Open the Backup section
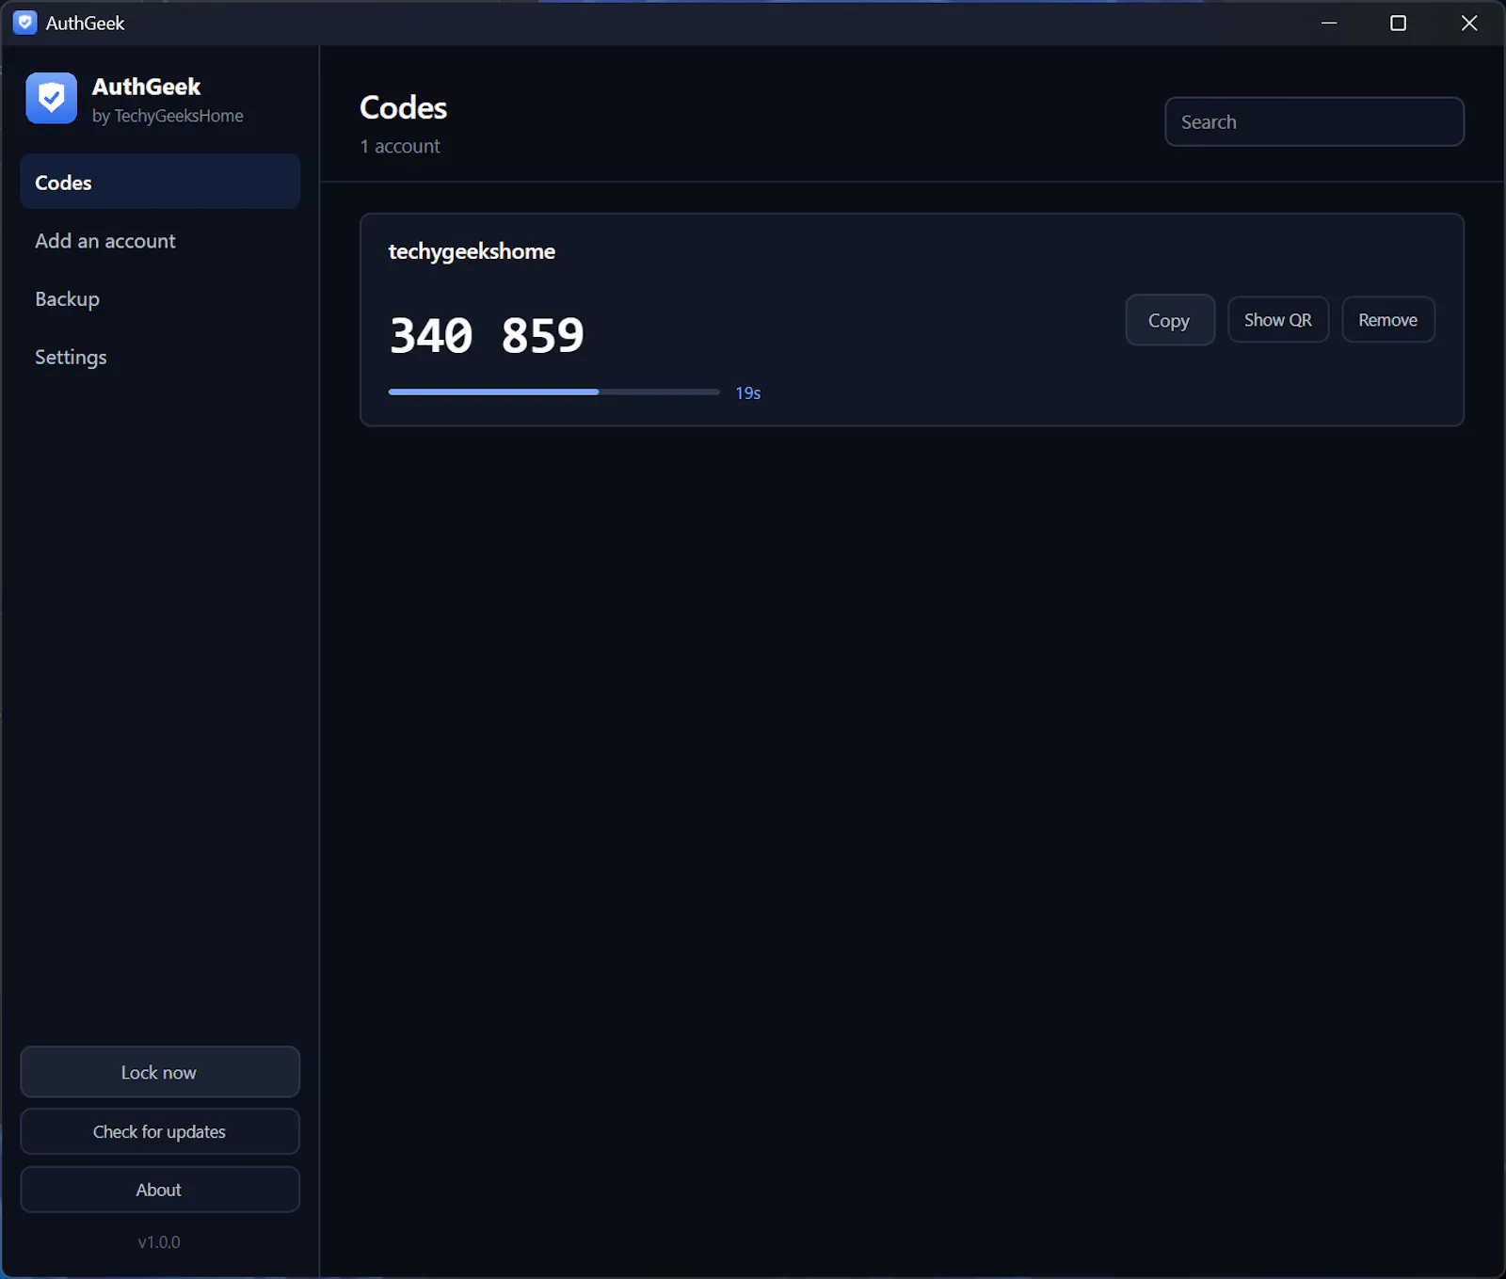Image resolution: width=1506 pixels, height=1279 pixels. (160, 299)
